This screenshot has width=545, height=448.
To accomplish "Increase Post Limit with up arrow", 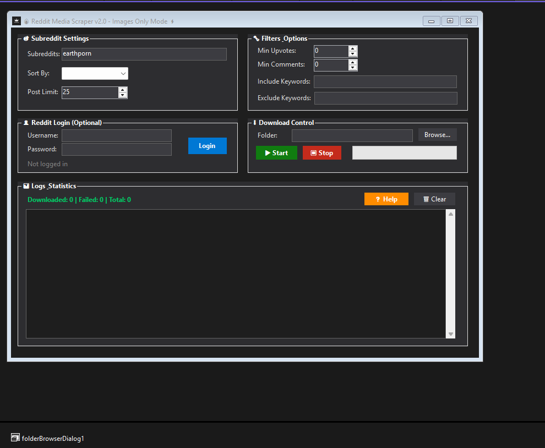I will pyautogui.click(x=123, y=90).
